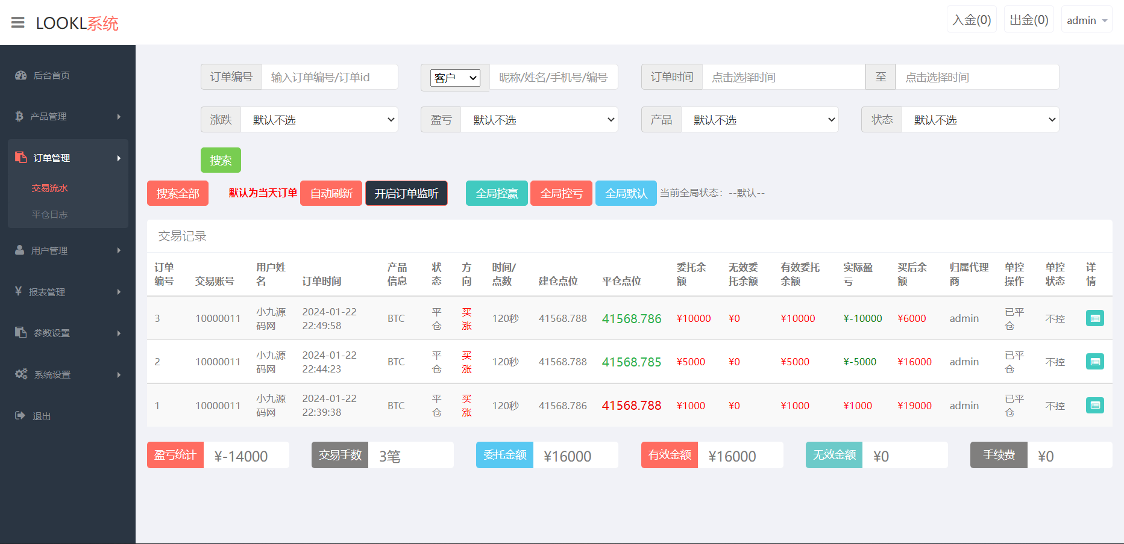Open details icon for order 1
Screen dimensions: 1124x544
click(1094, 406)
